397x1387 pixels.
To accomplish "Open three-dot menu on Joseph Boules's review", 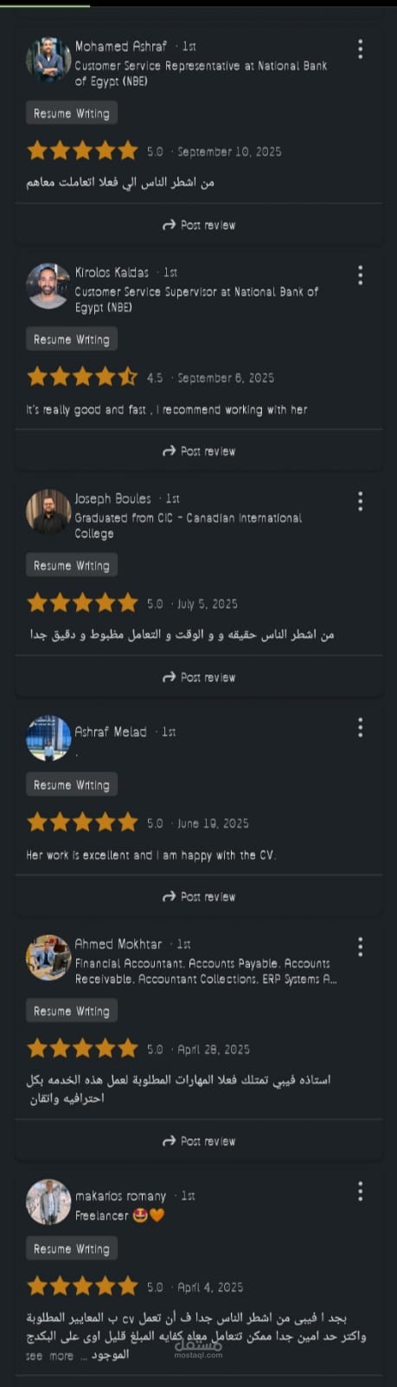I will 360,501.
